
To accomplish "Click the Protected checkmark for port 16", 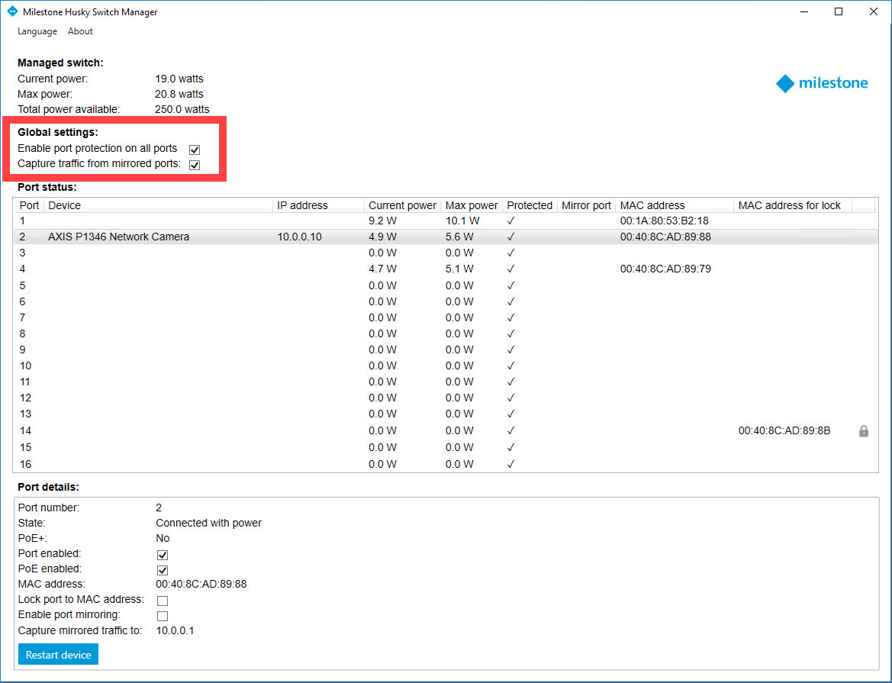I will pyautogui.click(x=510, y=464).
